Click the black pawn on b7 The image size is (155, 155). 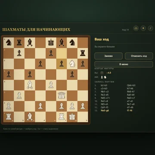tap(19, 53)
